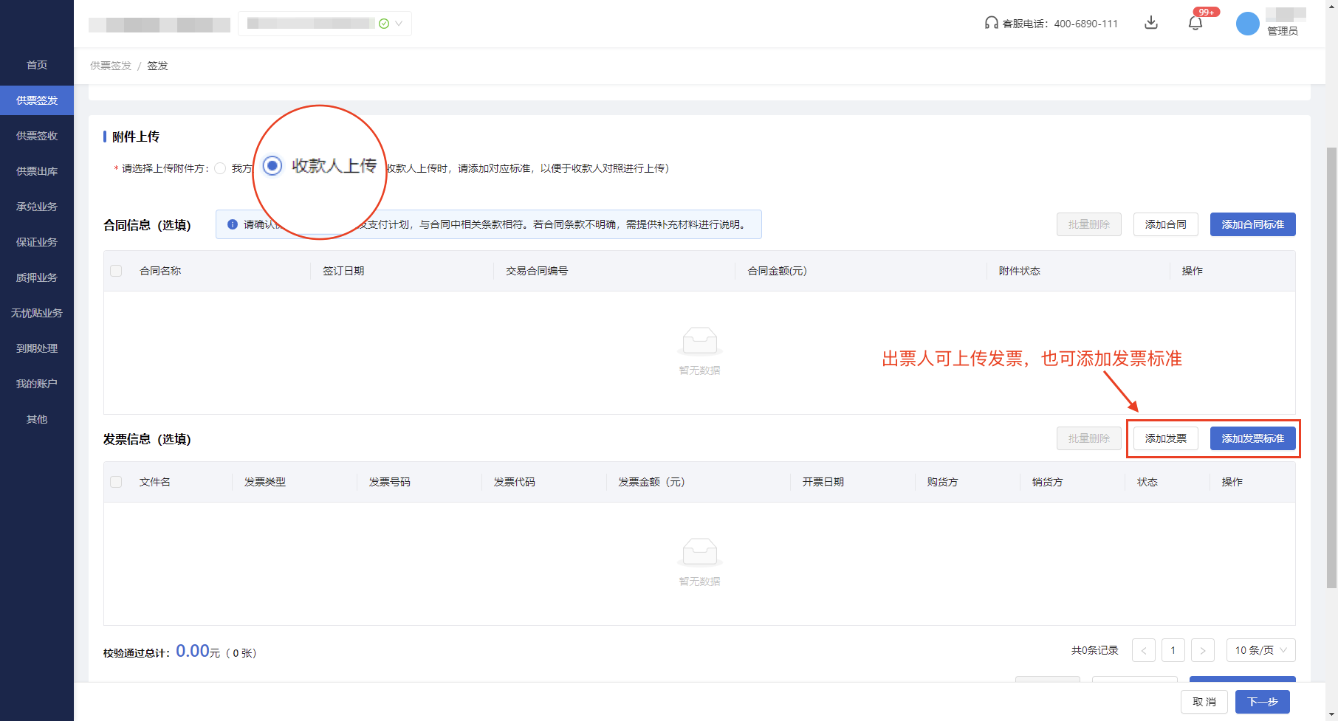Select 承兑业务 in the sidebar
Viewport: 1338px width, 721px height.
point(36,206)
